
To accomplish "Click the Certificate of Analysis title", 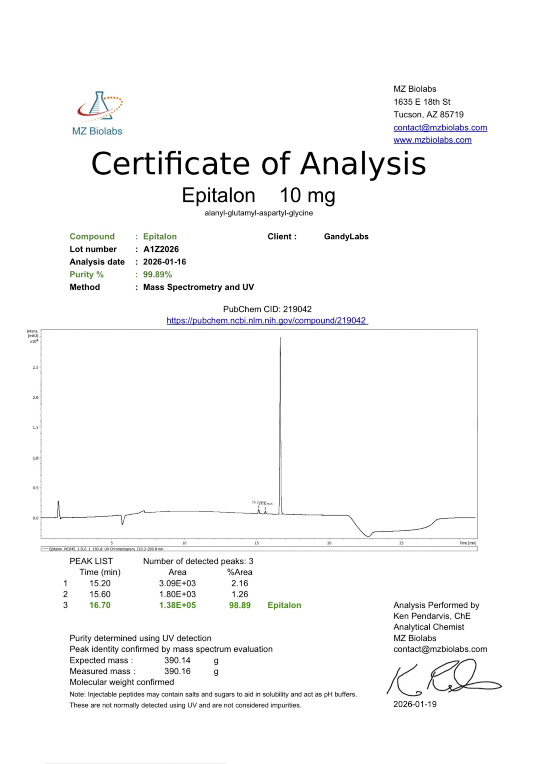I will (x=258, y=164).
